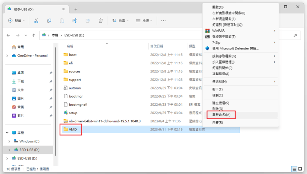This screenshot has width=307, height=174.
Task: Sort by the Date modified column header
Action: (x=157, y=46)
